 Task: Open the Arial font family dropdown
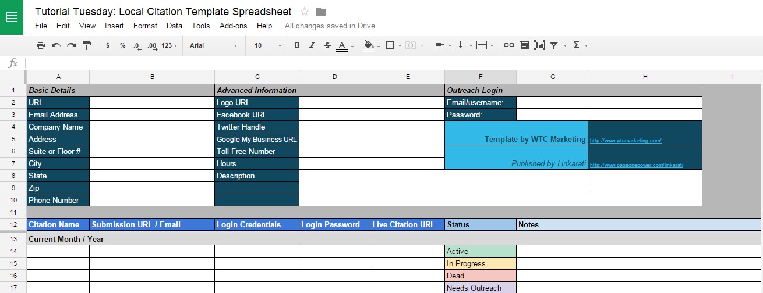[214, 45]
